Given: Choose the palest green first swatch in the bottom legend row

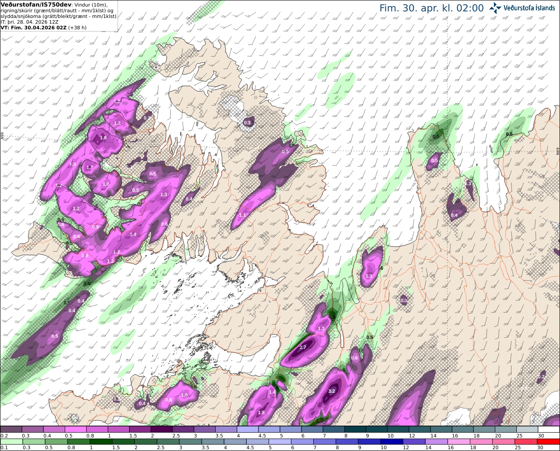Looking at the screenshot, I should tap(11, 441).
